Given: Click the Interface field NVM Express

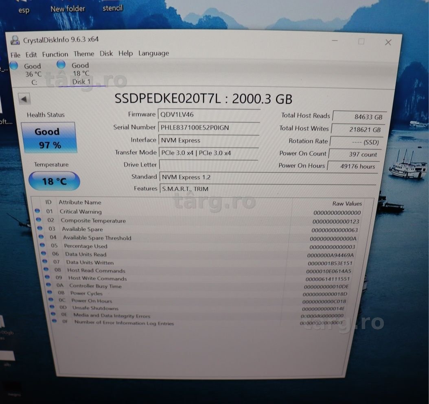Looking at the screenshot, I should coord(209,140).
